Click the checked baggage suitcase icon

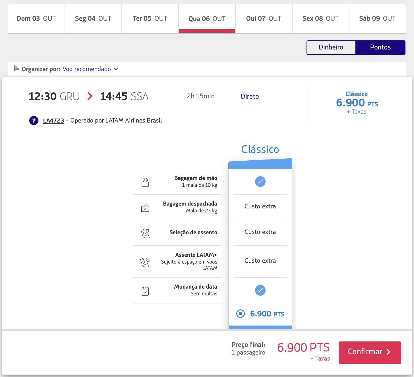tap(145, 208)
